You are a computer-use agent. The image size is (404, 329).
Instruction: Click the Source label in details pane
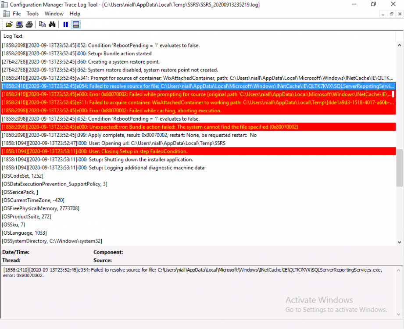103,261
